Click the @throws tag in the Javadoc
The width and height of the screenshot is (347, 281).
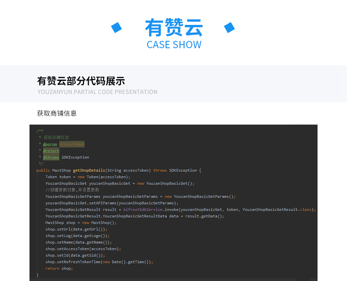pyautogui.click(x=51, y=157)
